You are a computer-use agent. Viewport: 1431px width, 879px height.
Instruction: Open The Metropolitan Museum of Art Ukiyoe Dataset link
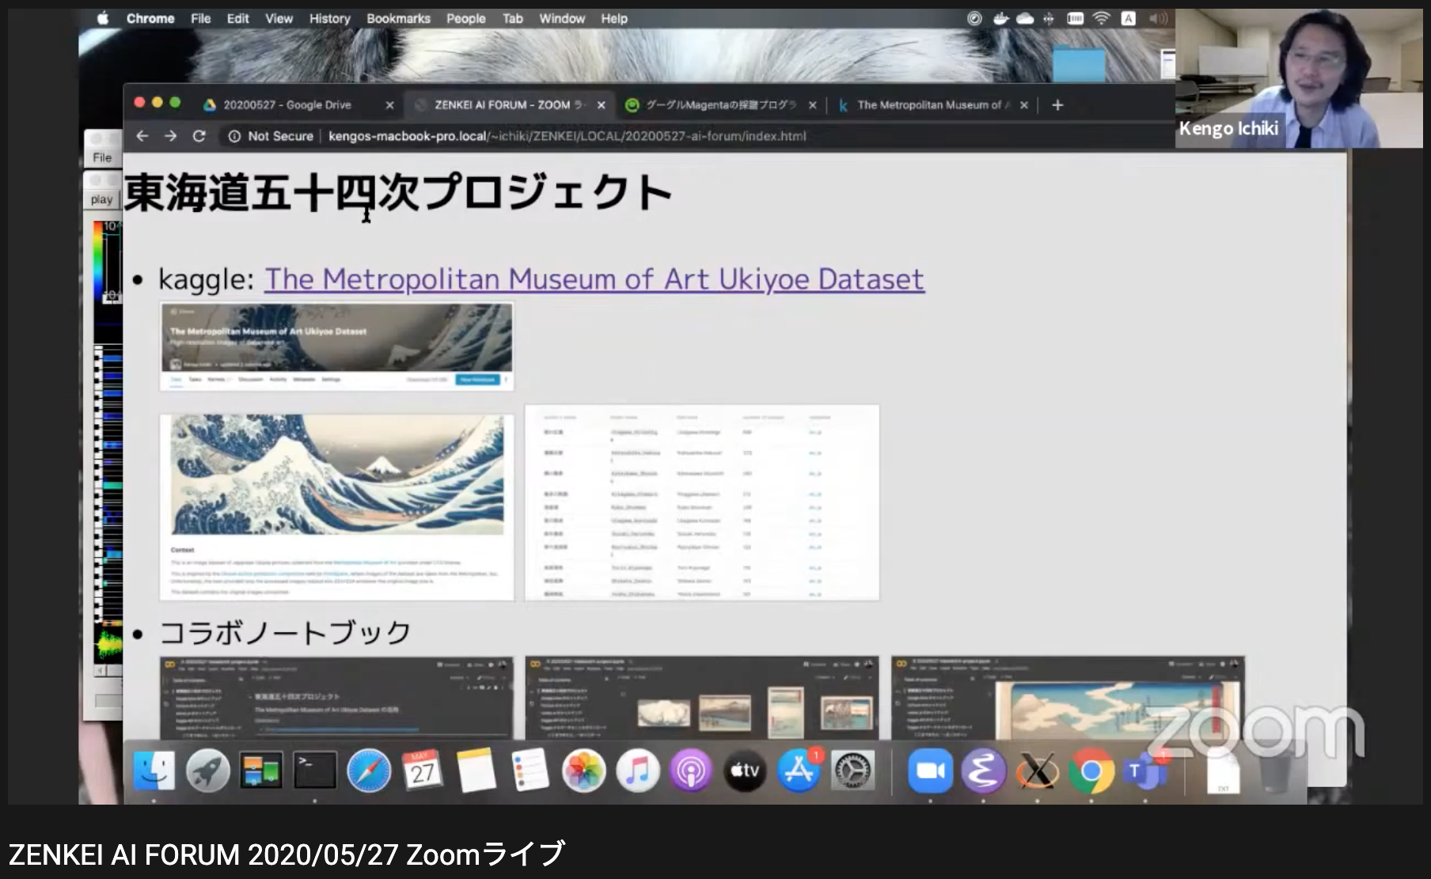point(594,279)
